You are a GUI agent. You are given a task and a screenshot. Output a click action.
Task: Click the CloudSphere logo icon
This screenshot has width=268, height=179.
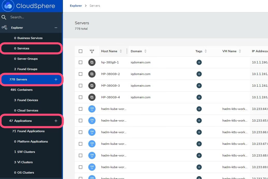8,6
